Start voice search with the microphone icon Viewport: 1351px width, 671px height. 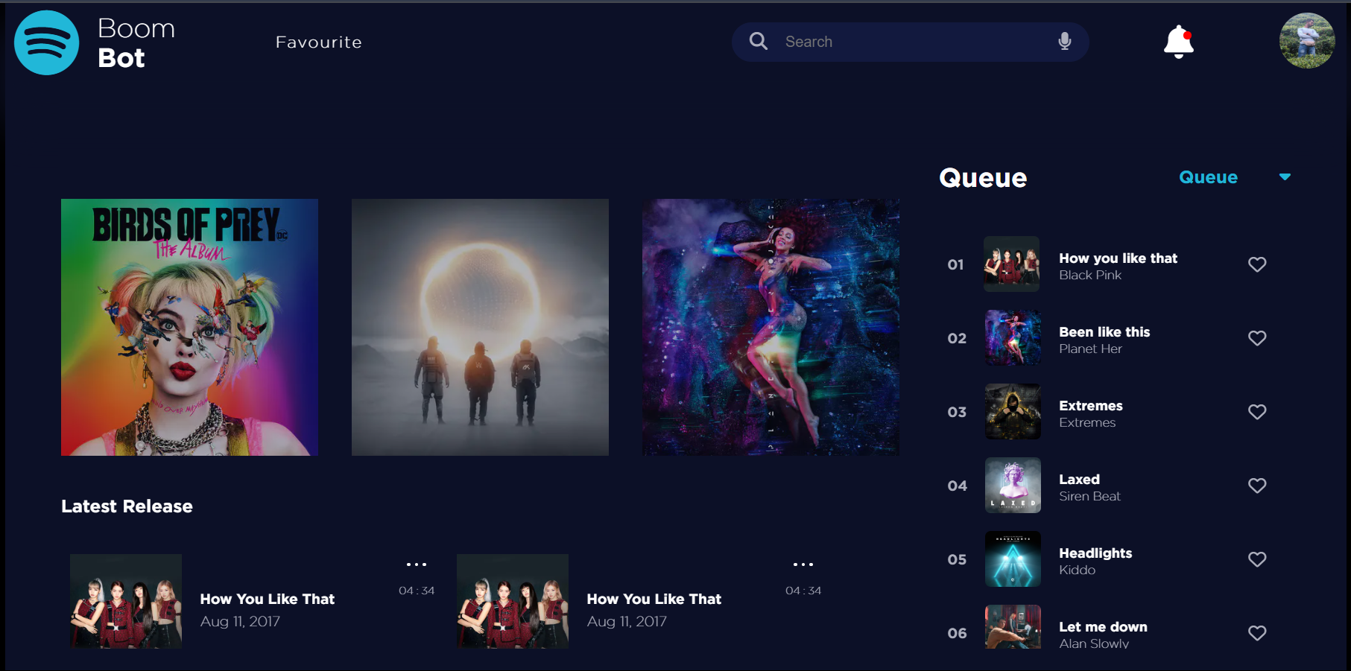(1064, 42)
